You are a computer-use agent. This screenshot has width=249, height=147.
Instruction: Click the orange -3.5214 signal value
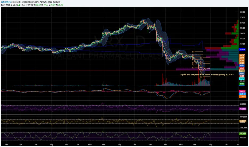point(242,96)
